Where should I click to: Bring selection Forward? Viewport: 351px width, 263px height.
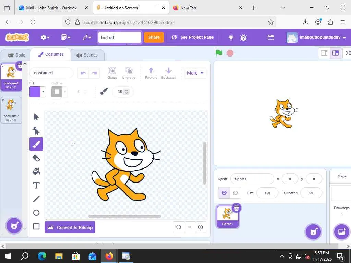tap(151, 73)
